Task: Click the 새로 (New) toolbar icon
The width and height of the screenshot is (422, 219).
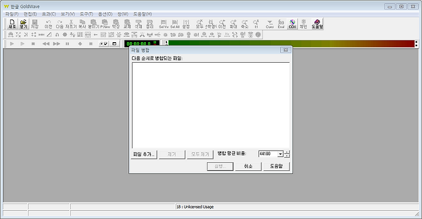Action: pos(12,23)
